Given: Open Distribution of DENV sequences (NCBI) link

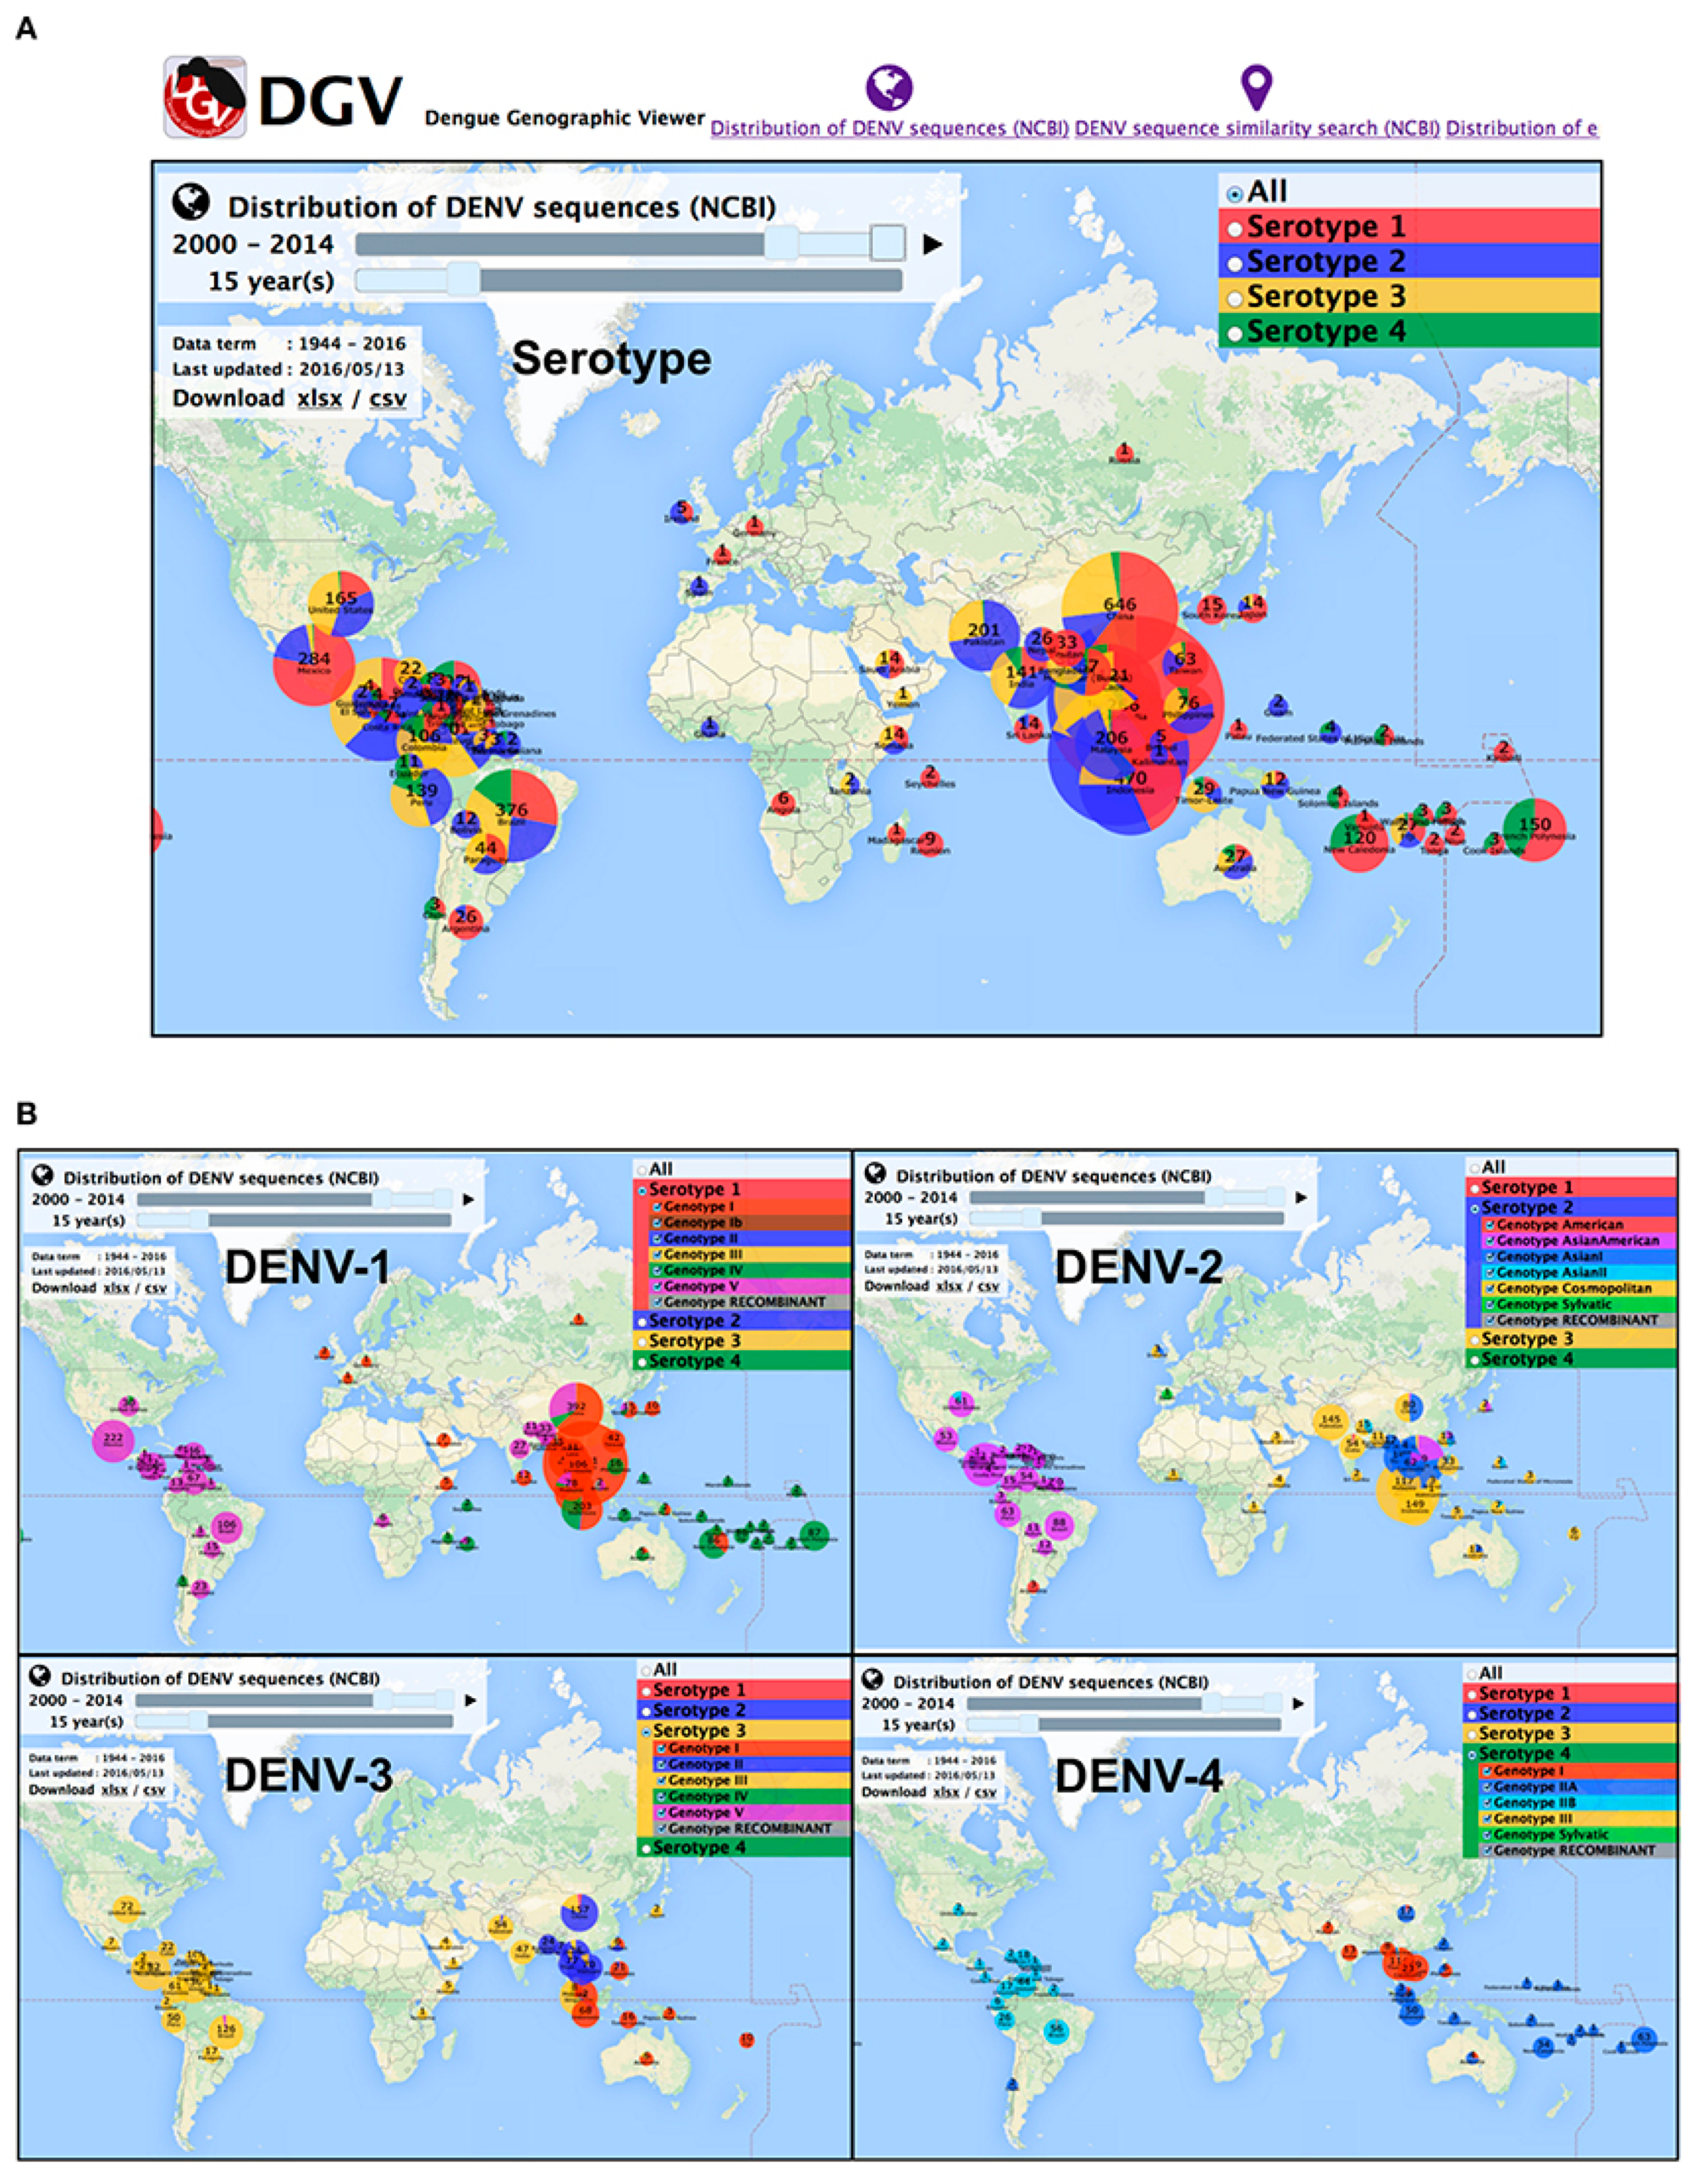Looking at the screenshot, I should tap(889, 129).
